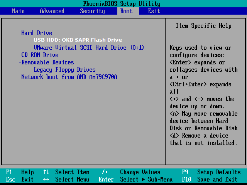The height and width of the screenshot is (185, 247).
Task: Click Esc Exit in footer
Action: [x=20, y=179]
